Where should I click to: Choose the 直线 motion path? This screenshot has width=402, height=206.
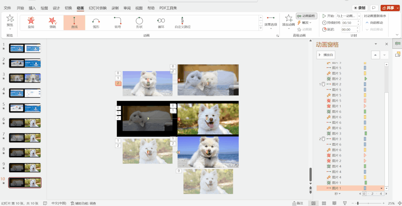pyautogui.click(x=75, y=23)
